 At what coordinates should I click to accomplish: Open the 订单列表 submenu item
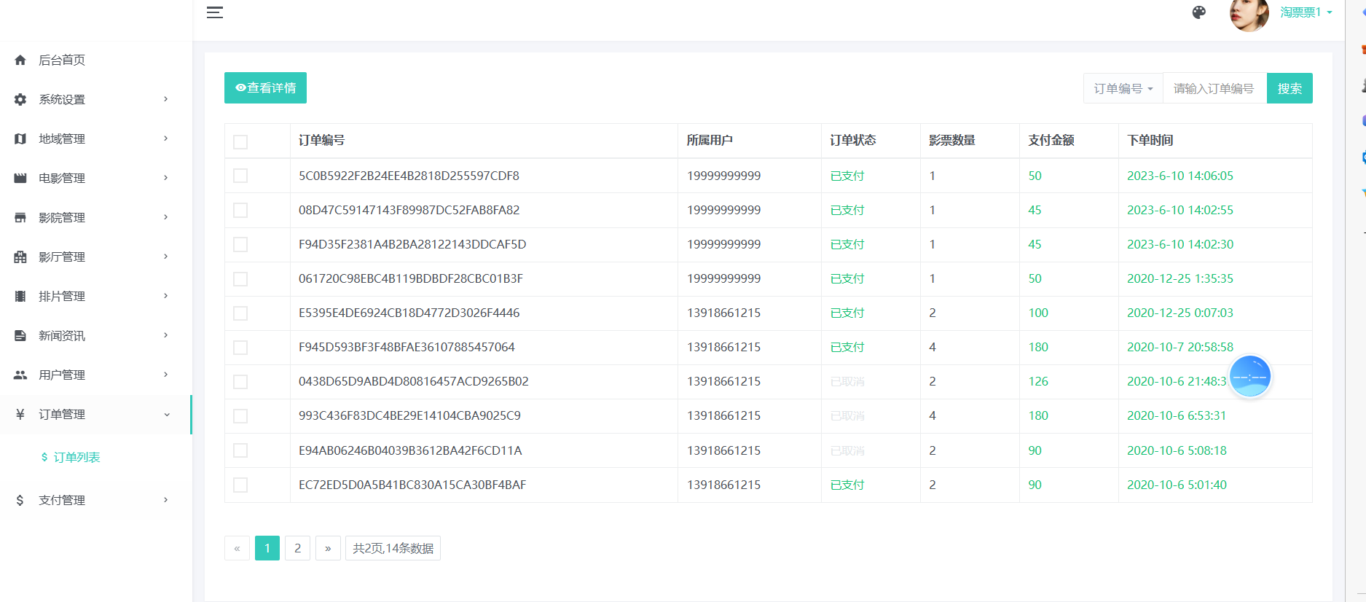(76, 457)
